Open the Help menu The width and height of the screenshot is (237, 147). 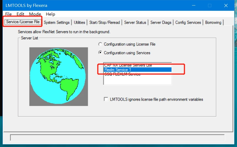[50, 14]
